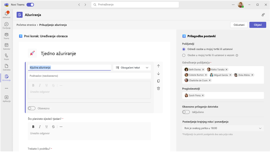Screen dimensions: 270x152
Task: Open the Rok je svakog petka dropdown
Action: tap(223, 128)
